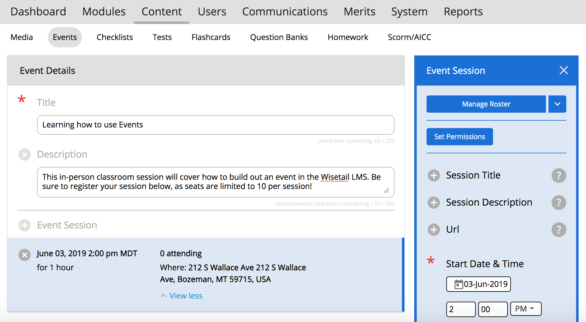Image resolution: width=586 pixels, height=322 pixels.
Task: Open the Users menu
Action: [x=212, y=12]
